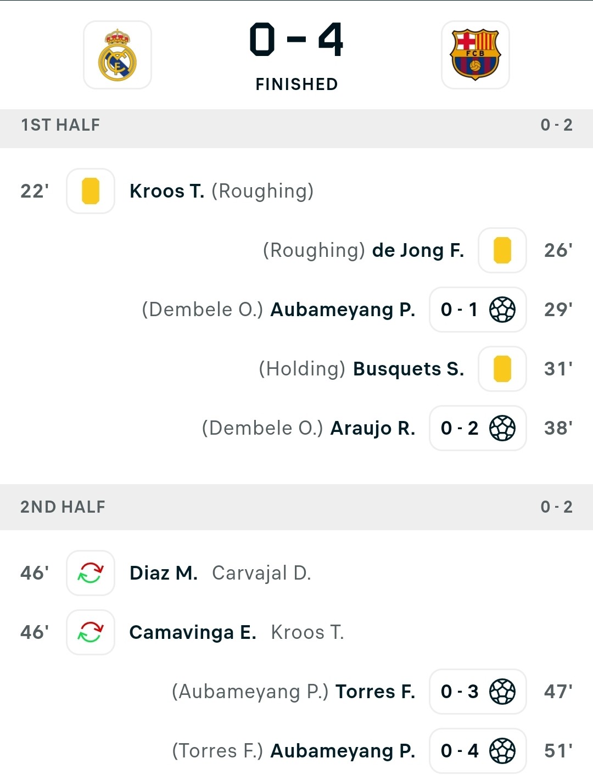Tap the 0 - 4 final score
This screenshot has width=593, height=775.
[x=296, y=40]
